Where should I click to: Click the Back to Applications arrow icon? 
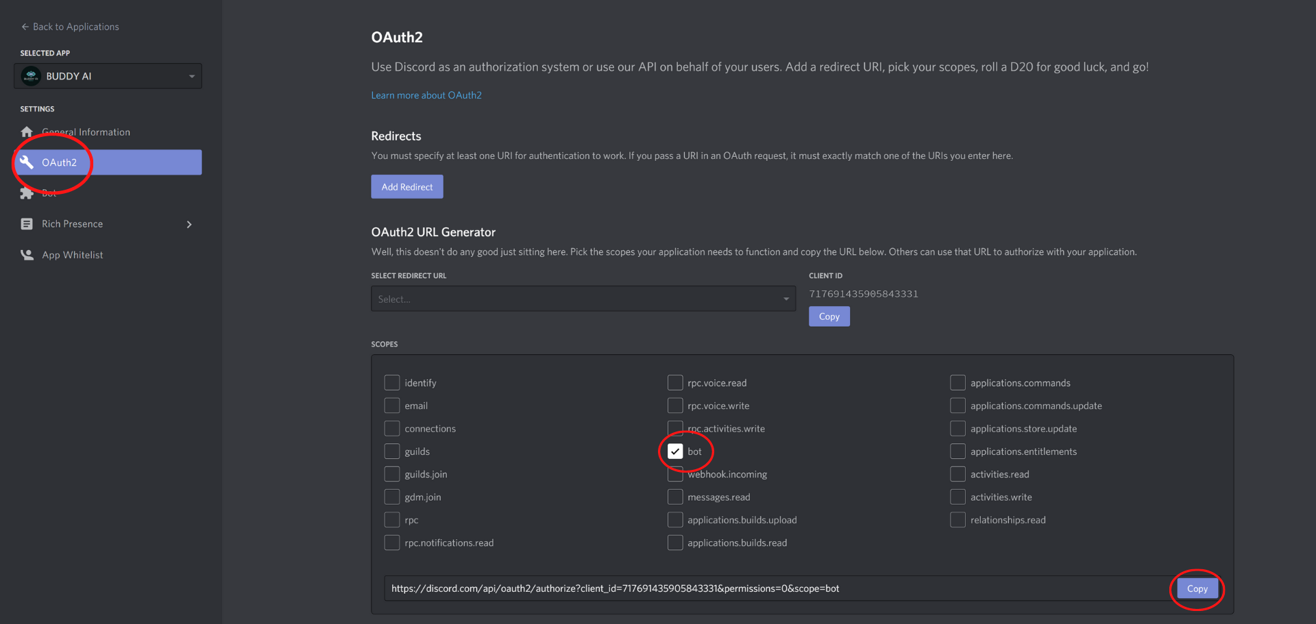pyautogui.click(x=25, y=27)
